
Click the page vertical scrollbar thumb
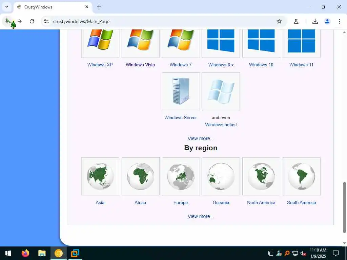[x=344, y=207]
